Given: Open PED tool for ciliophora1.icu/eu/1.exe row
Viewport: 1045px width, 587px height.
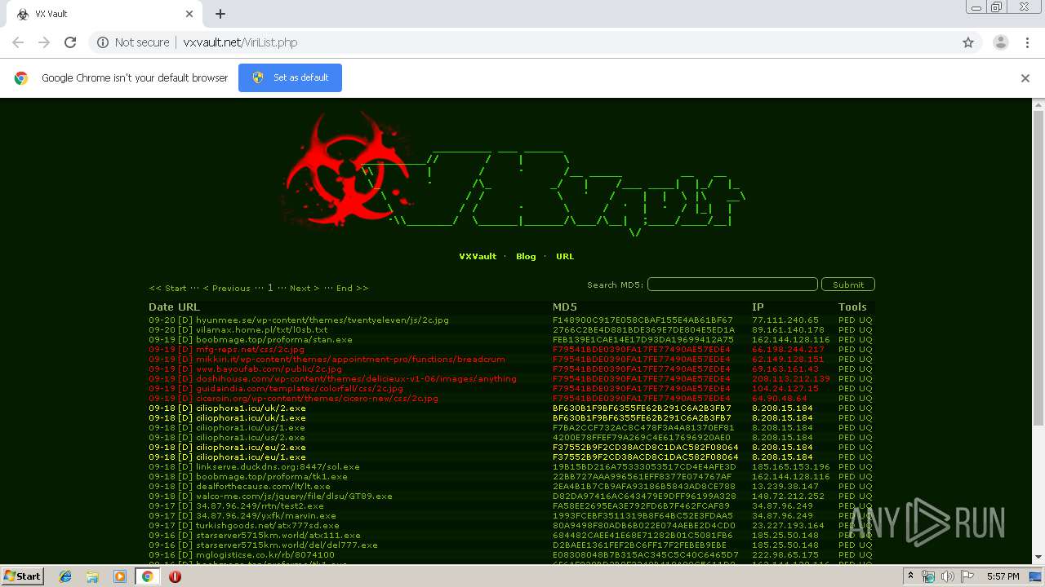Looking at the screenshot, I should pyautogui.click(x=847, y=457).
